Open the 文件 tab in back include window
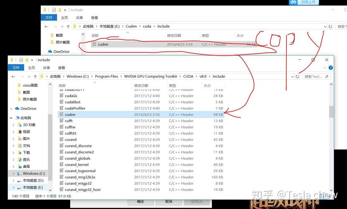The height and width of the screenshot is (209, 347). pyautogui.click(x=48, y=18)
